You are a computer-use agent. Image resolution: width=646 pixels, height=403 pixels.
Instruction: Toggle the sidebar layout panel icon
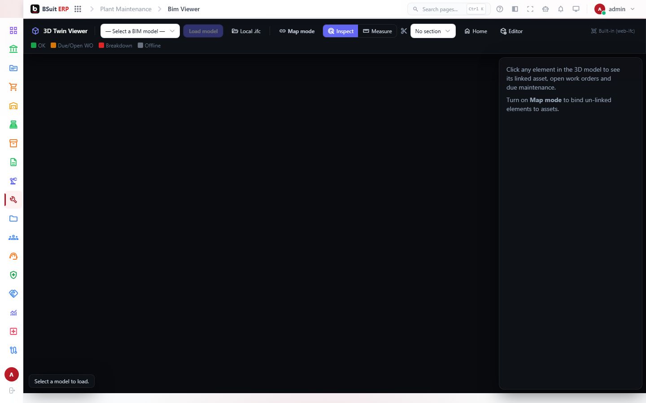515,9
